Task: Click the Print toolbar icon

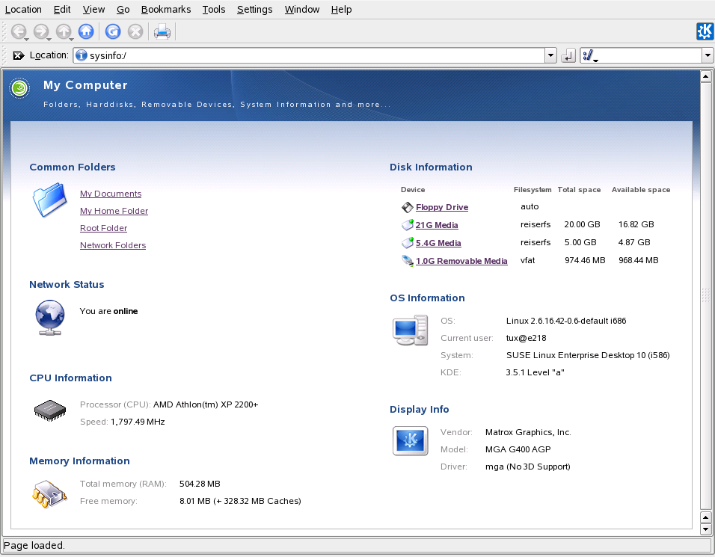Action: pos(162,31)
